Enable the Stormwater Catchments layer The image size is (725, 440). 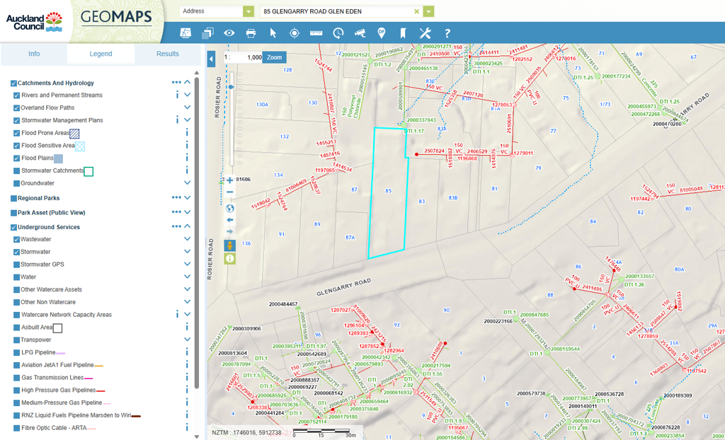pos(17,171)
